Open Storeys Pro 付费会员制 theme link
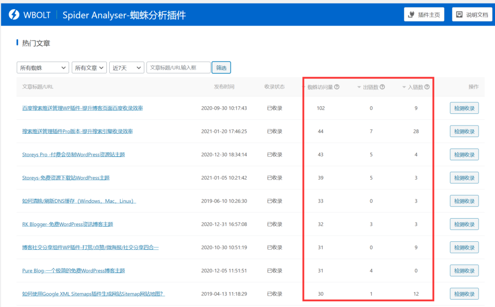495x307 pixels. pos(73,154)
